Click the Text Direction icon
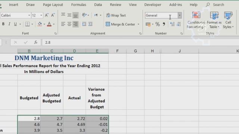Viewport: 239px width, 134px height. pos(96,15)
